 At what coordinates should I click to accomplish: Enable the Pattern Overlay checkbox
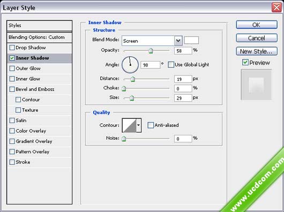pyautogui.click(x=12, y=152)
